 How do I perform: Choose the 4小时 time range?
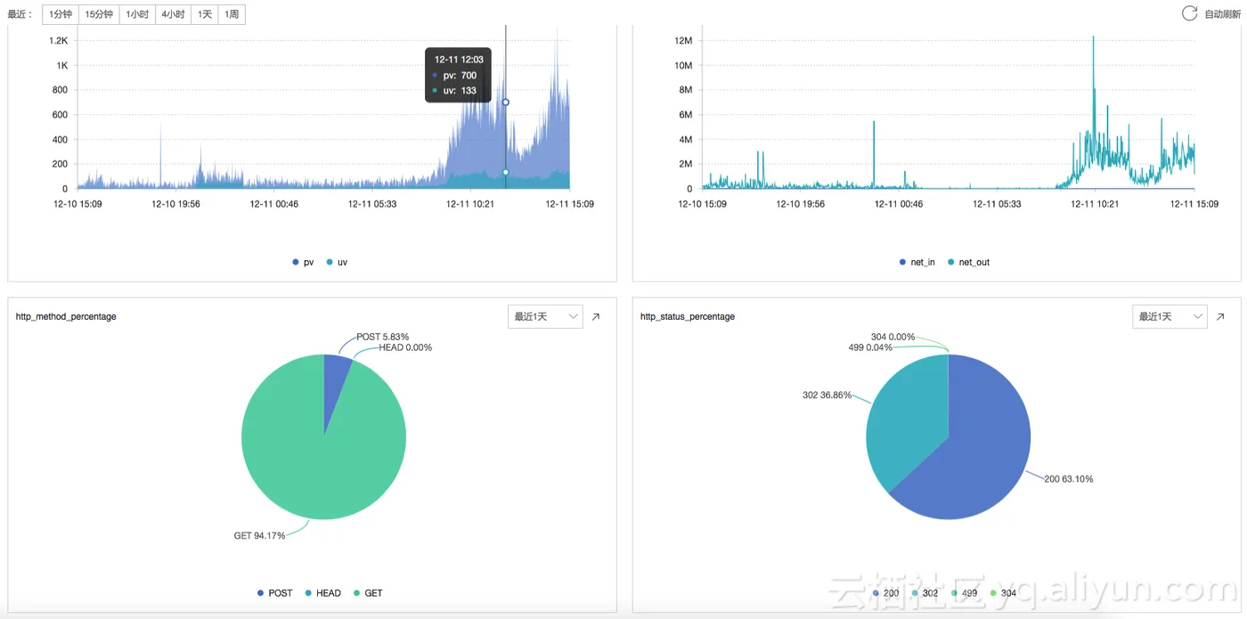pyautogui.click(x=173, y=14)
